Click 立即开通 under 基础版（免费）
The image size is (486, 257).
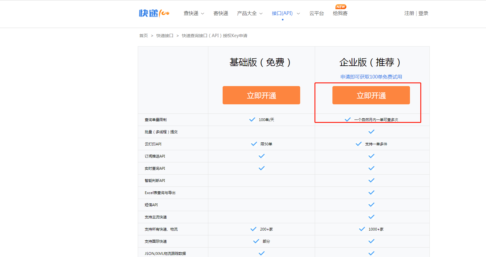click(261, 95)
